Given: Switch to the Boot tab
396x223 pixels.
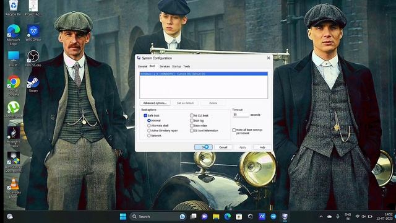Looking at the screenshot, I should 152,66.
